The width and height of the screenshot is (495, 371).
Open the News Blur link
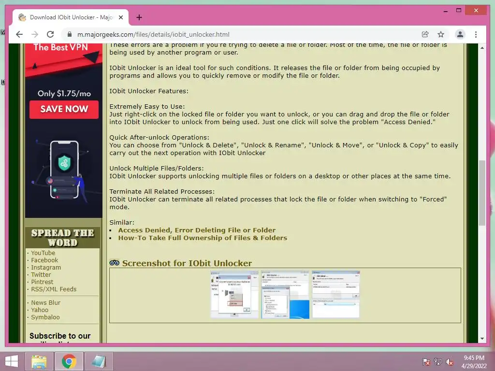[45, 302]
